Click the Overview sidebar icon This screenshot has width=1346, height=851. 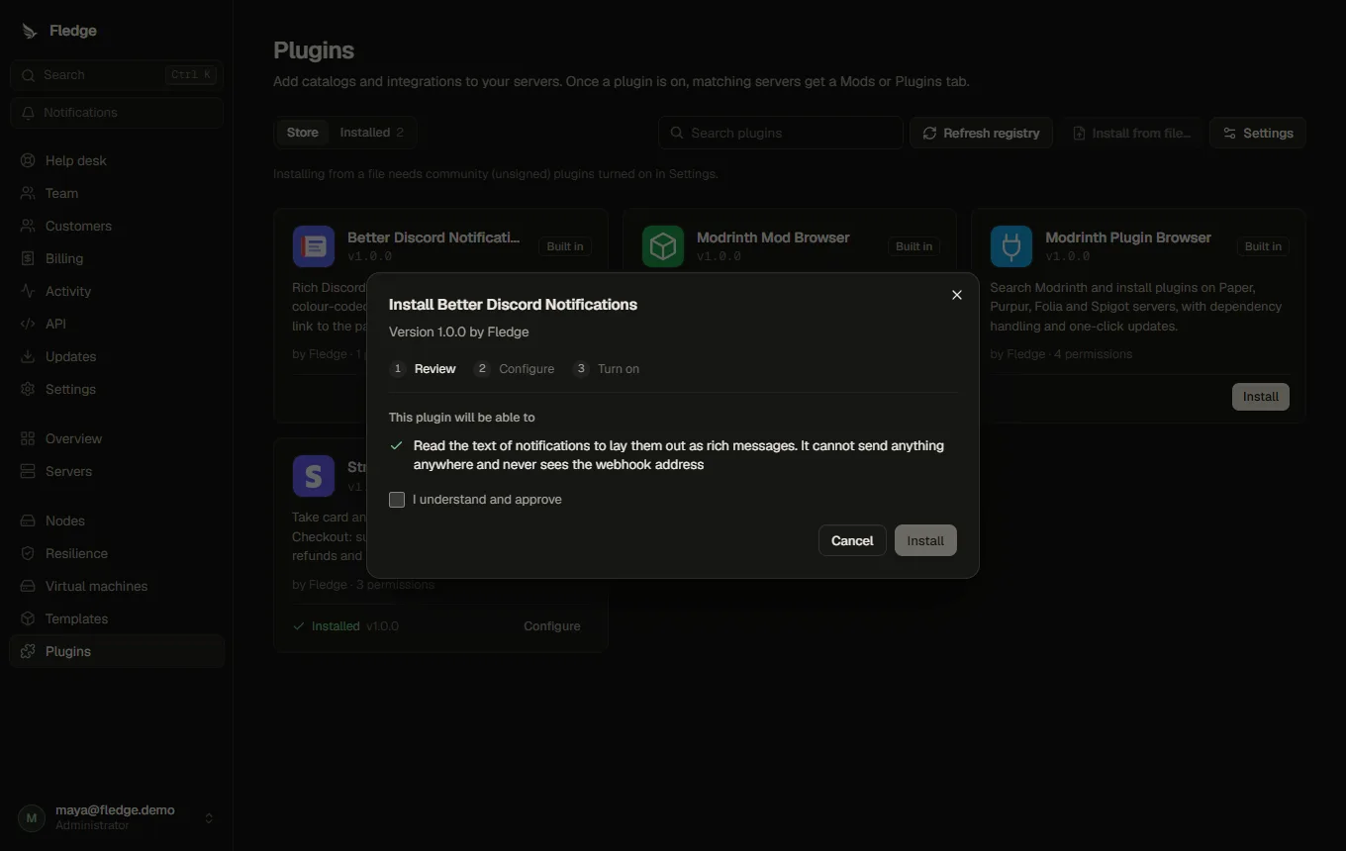(28, 438)
